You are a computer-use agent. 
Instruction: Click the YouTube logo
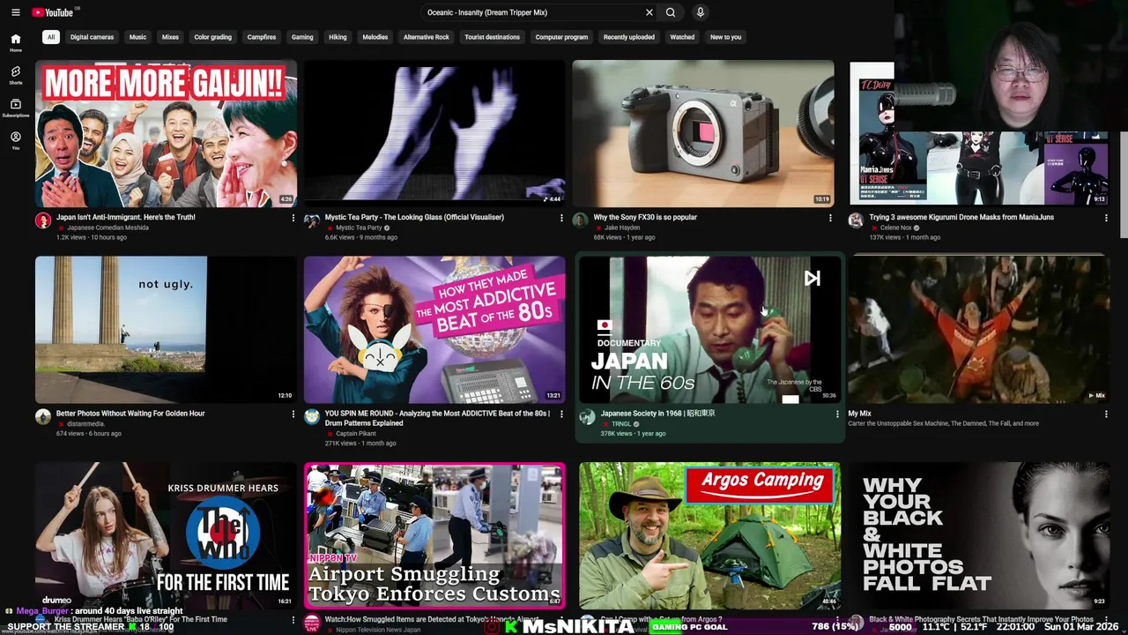(x=52, y=12)
